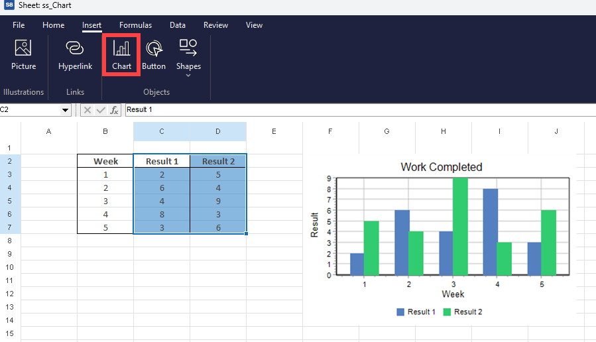This screenshot has width=596, height=342.
Task: Click the Week cell with value 5
Action: [105, 227]
